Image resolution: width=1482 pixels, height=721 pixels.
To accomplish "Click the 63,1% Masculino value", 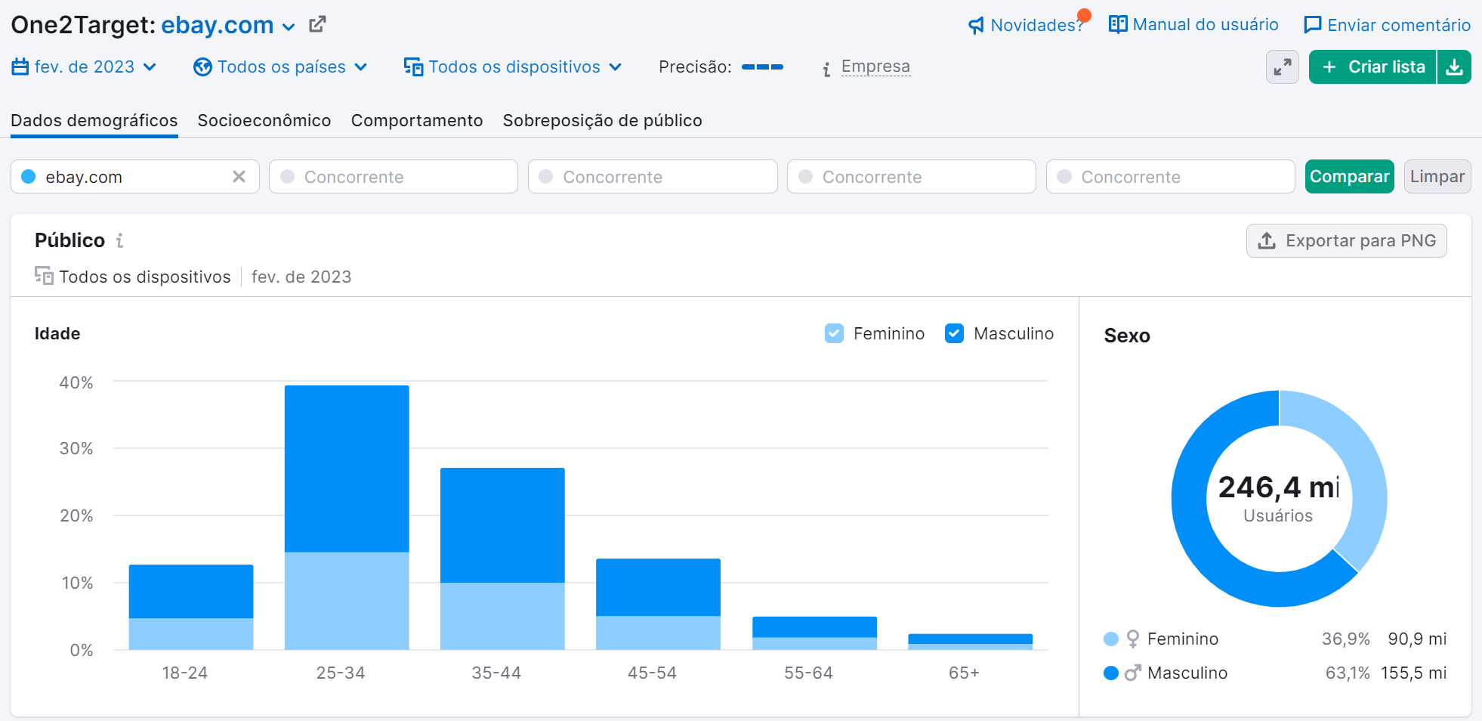I will point(1348,673).
